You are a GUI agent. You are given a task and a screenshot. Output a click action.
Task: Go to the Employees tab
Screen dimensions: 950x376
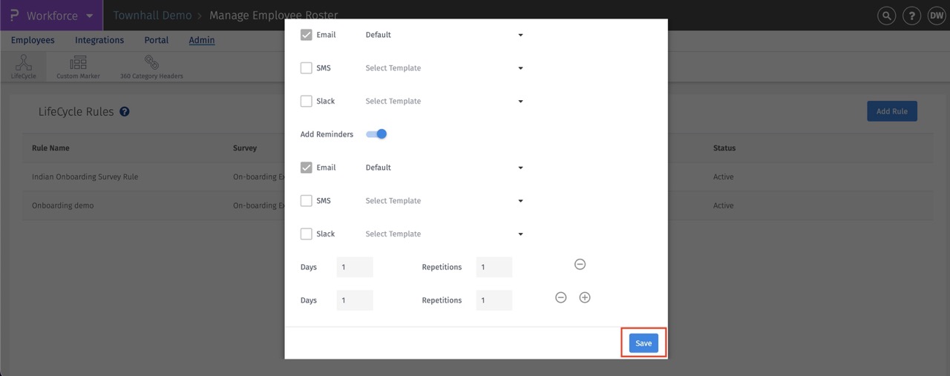coord(33,40)
